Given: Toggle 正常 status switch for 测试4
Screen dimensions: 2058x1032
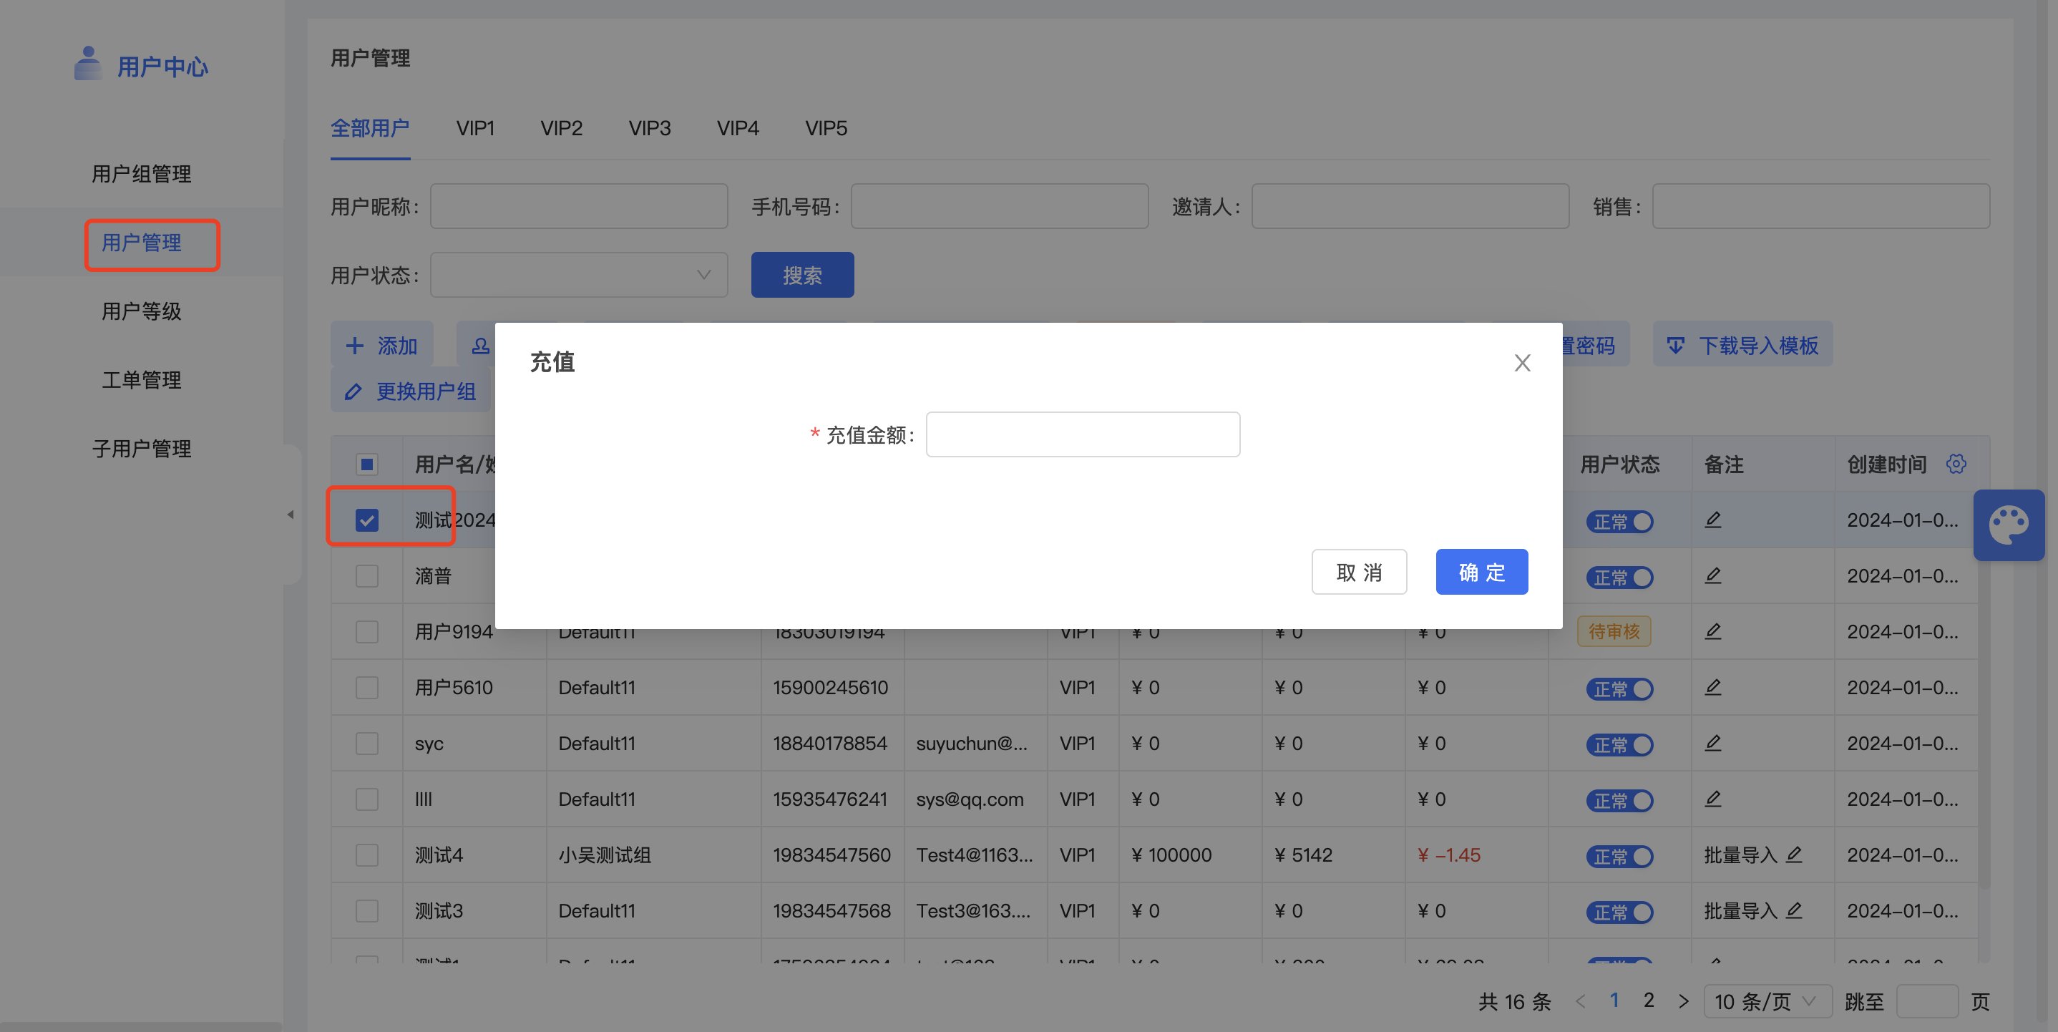Looking at the screenshot, I should tap(1619, 857).
